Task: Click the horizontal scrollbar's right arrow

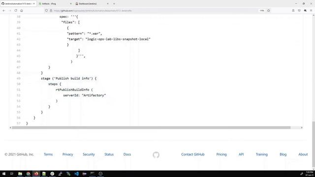Action: 302,128
